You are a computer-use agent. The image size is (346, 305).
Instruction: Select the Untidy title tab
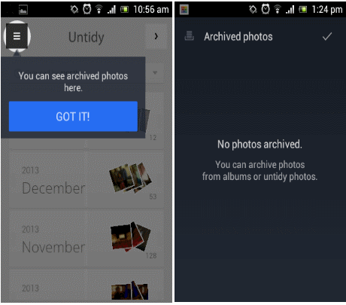pyautogui.click(x=86, y=38)
